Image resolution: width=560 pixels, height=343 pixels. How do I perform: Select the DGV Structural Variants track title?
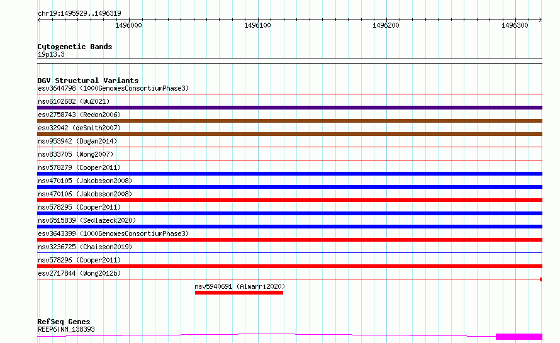pyautogui.click(x=88, y=81)
